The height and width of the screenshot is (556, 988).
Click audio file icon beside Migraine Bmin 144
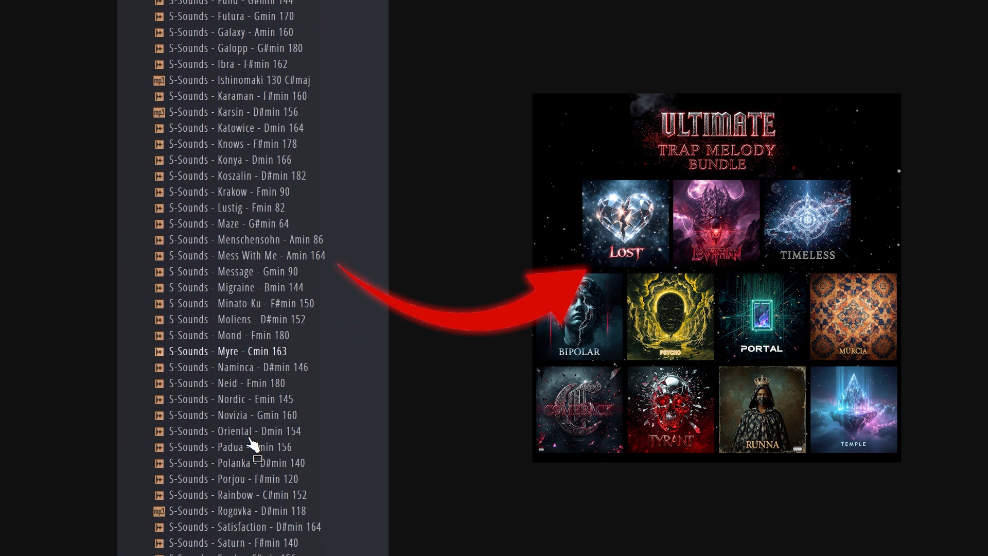(160, 288)
